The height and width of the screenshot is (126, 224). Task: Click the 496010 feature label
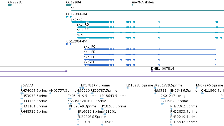(x=83, y=91)
